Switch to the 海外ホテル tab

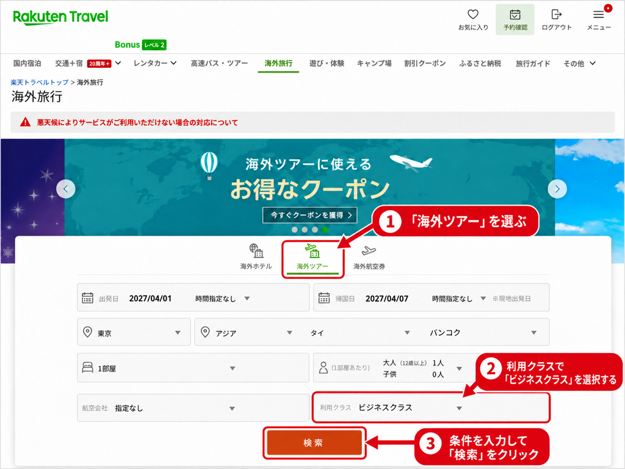256,257
